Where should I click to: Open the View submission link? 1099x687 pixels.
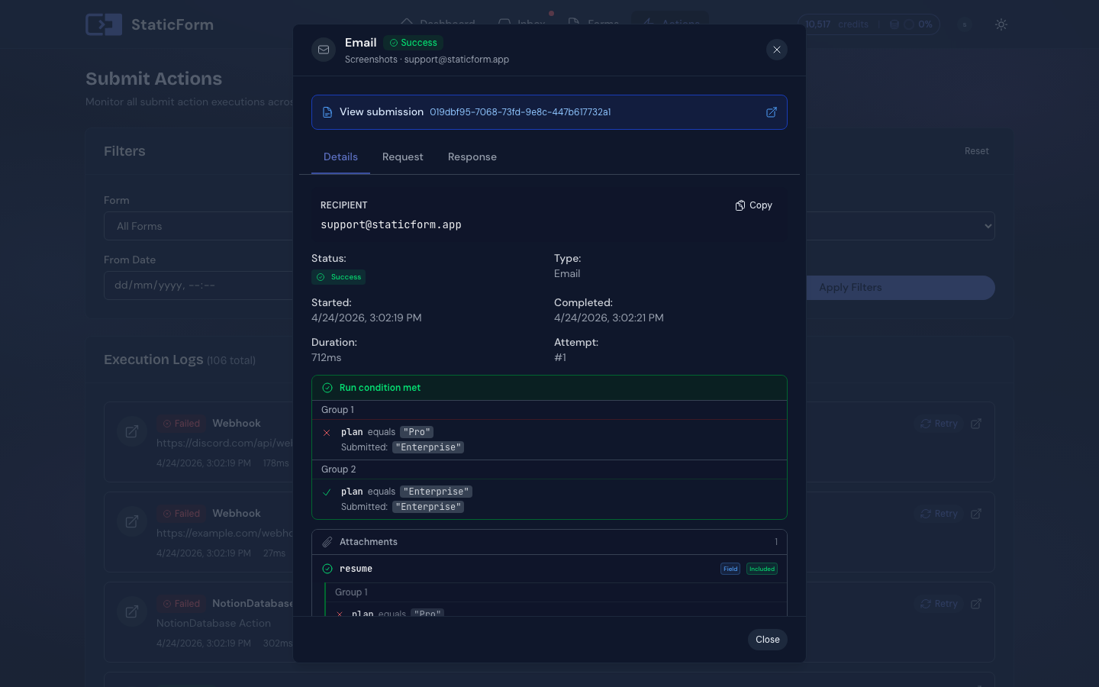[549, 112]
